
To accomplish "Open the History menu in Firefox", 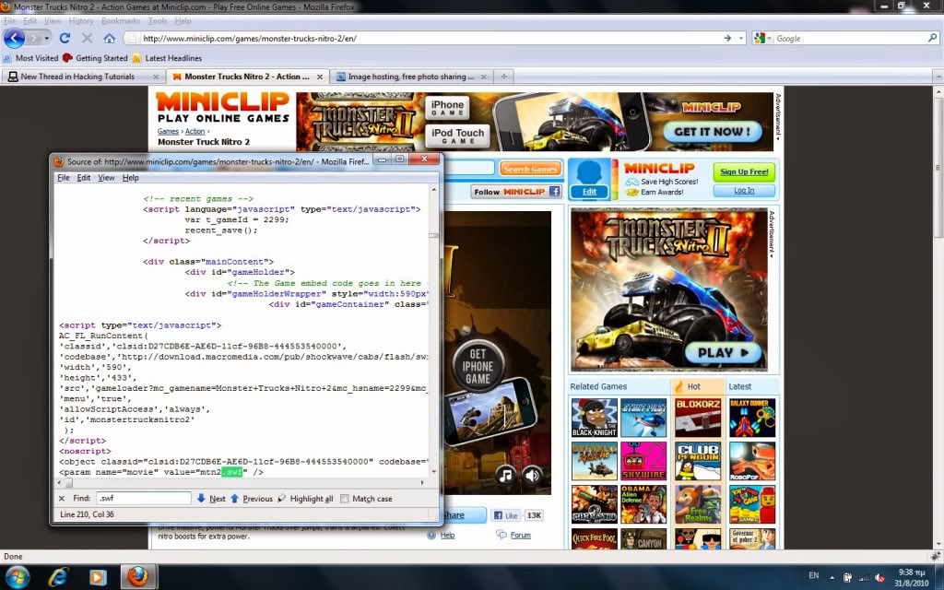I will point(81,20).
